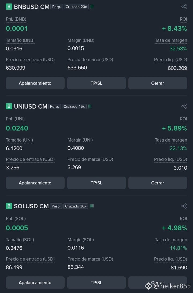Tap green ADL bars indicator on BNBUSD

[92, 7]
